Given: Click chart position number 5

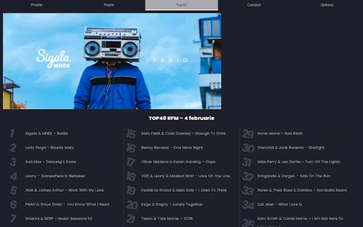Looking at the screenshot, I should (13, 190).
